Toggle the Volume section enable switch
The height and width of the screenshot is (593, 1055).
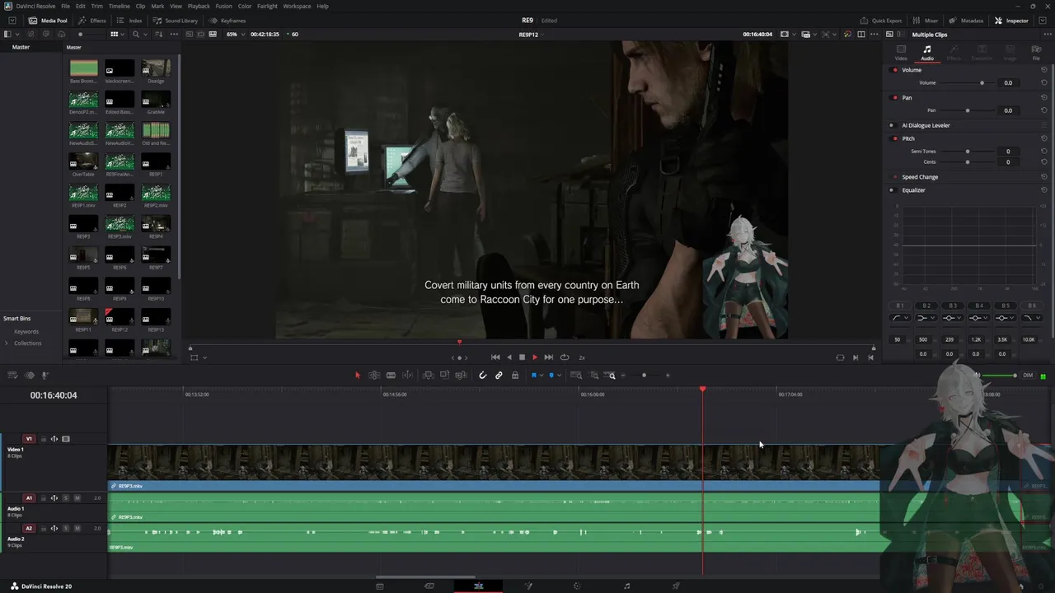895,70
